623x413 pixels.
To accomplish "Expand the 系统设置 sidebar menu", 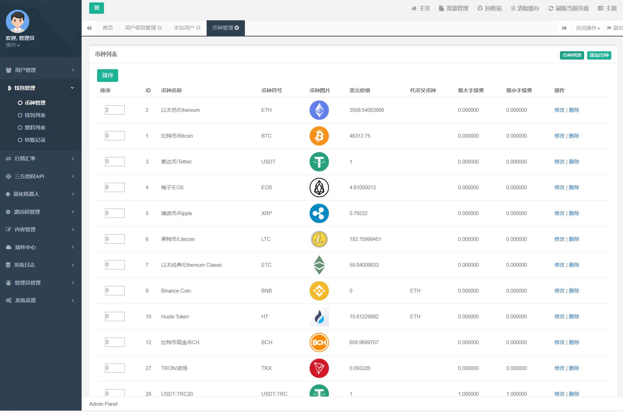I will [x=41, y=300].
